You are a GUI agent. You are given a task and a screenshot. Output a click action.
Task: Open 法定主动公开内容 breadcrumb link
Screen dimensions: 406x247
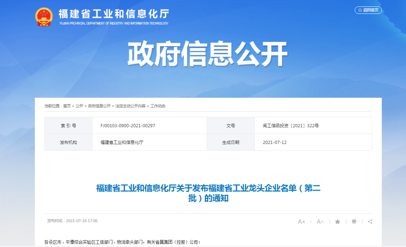click(130, 106)
